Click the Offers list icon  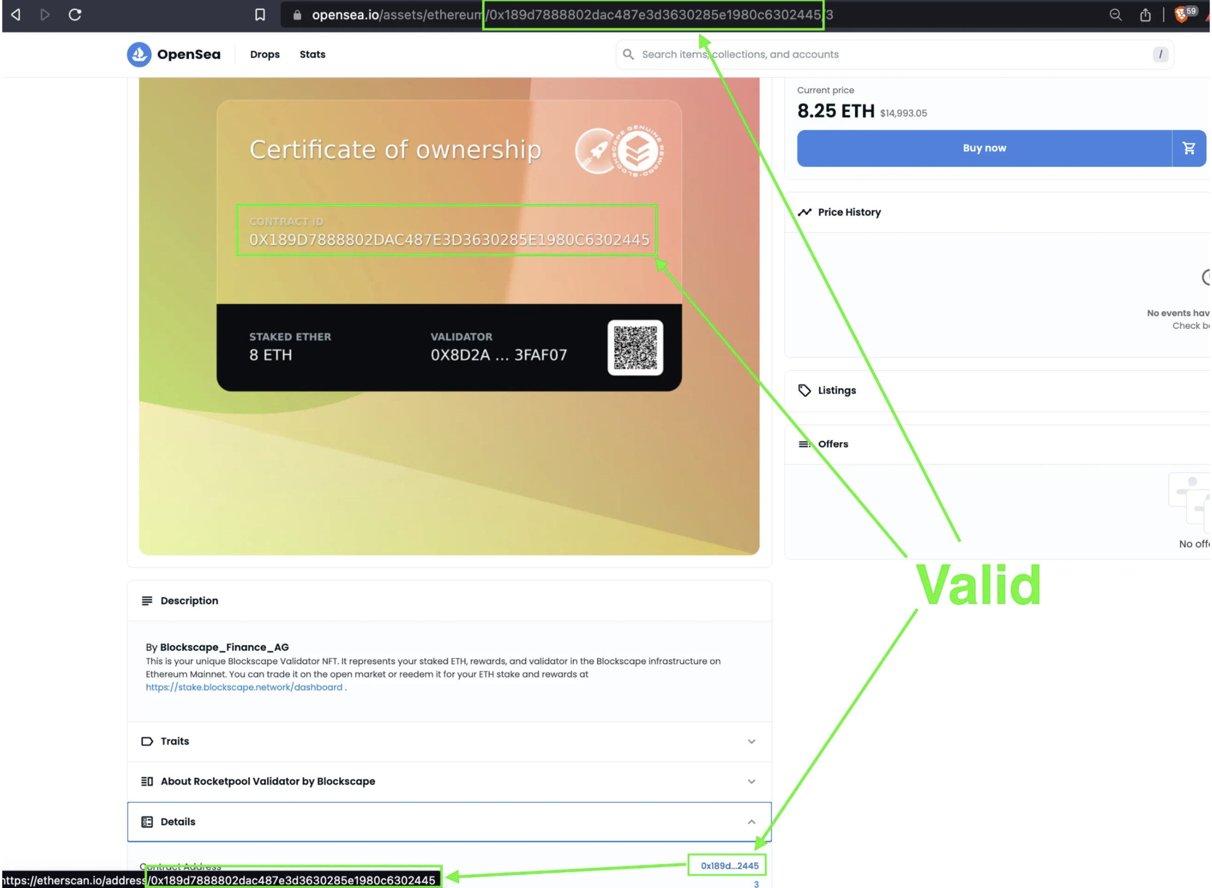point(804,444)
